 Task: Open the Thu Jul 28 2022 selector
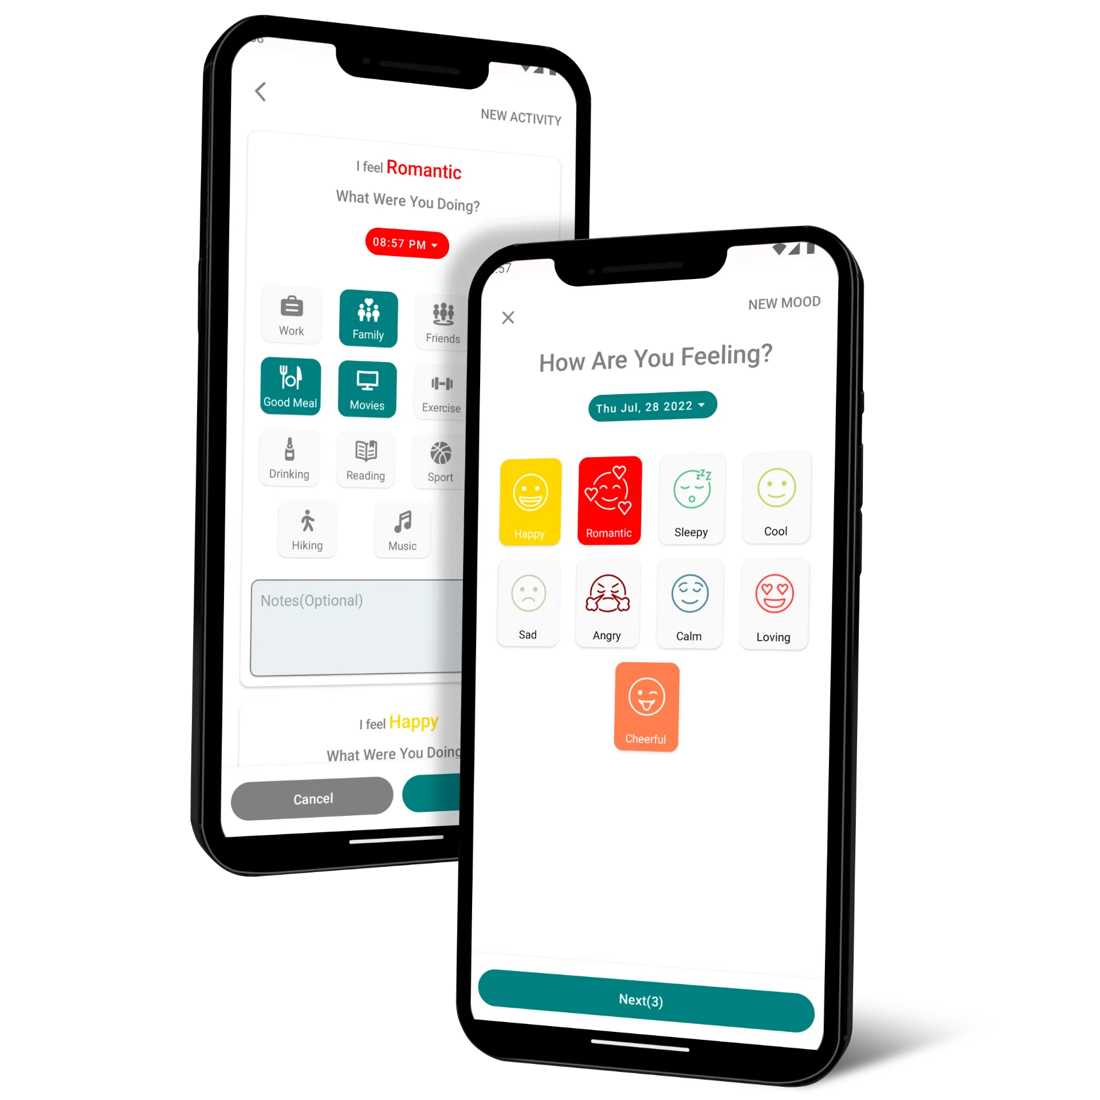pos(650,407)
